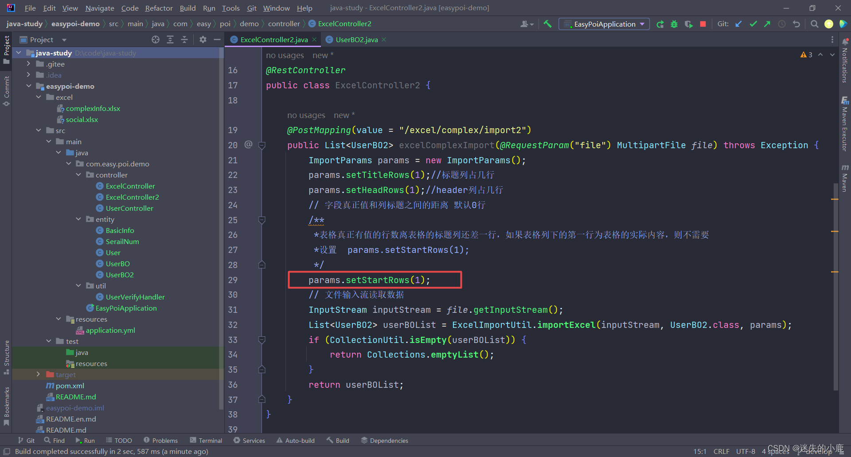Collapse the controller package
This screenshot has height=457, width=851.
pos(78,175)
